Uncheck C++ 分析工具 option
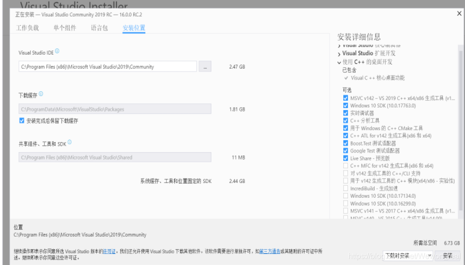The image size is (465, 265). click(346, 120)
